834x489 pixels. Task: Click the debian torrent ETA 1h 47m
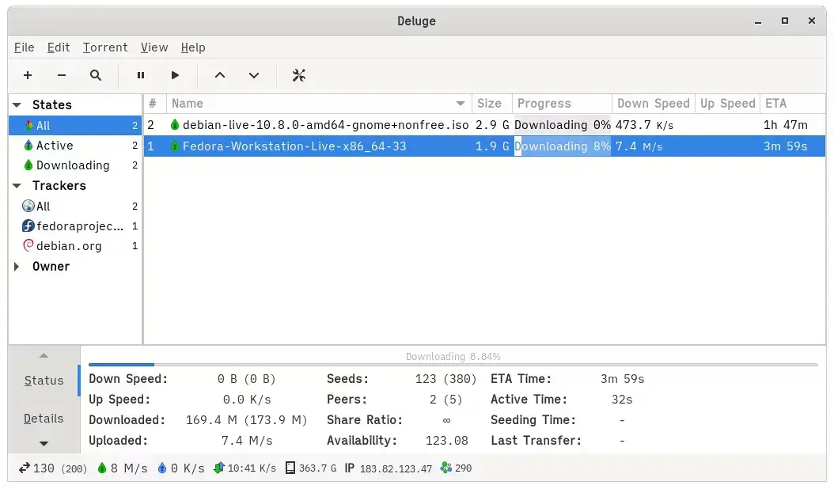pyautogui.click(x=785, y=125)
